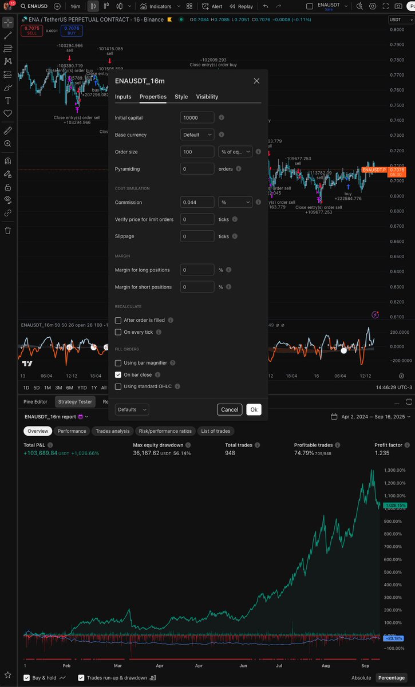The height and width of the screenshot is (687, 415).
Task: Click the Alert button
Action: [212, 6]
